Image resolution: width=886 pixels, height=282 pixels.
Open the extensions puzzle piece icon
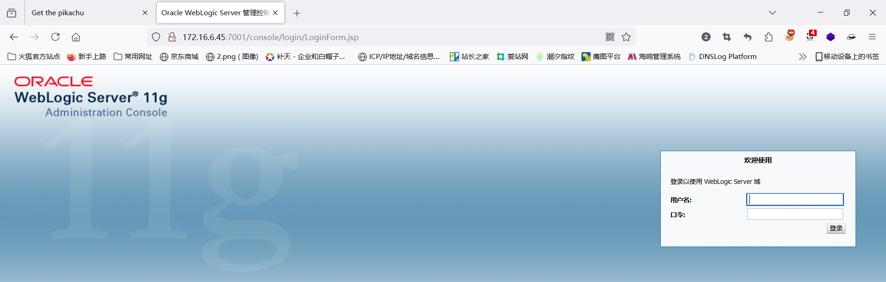(768, 37)
